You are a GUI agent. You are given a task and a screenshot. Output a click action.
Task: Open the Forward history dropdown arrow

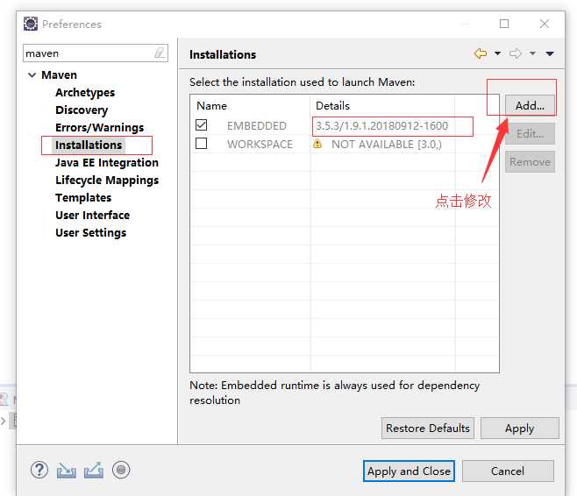532,53
